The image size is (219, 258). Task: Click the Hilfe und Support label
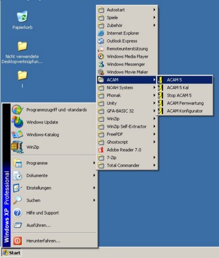click(x=43, y=213)
